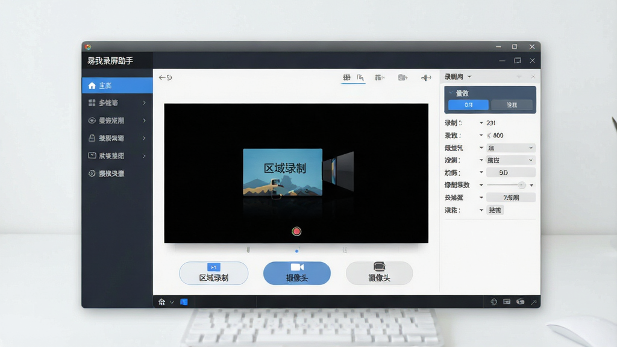The image size is (617, 347).
Task: Select the cursor pointer icon in the top toolbar
Action: pyautogui.click(x=360, y=78)
